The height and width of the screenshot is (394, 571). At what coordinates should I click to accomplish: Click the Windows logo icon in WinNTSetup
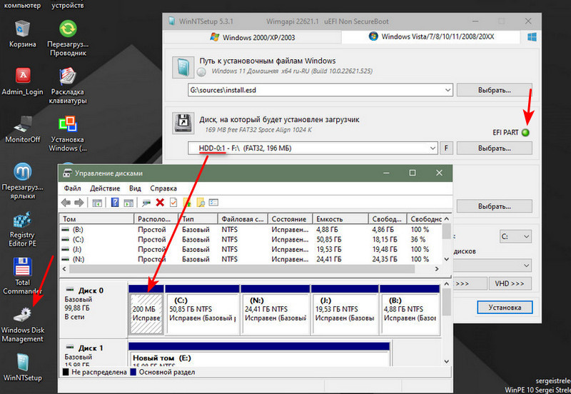[x=532, y=37]
